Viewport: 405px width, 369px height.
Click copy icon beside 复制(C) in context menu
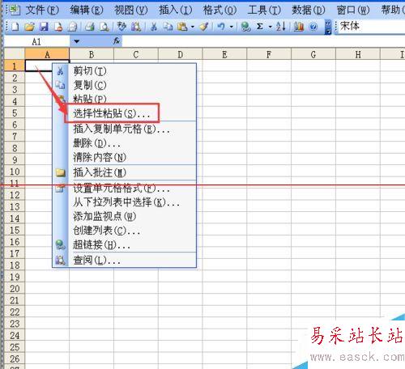[x=60, y=85]
